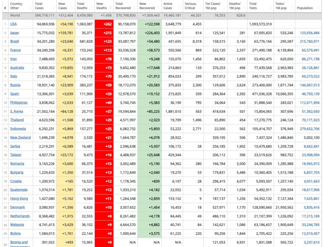Image resolution: width=323 pixels, height=247 pixels.
Task: Click Spain tests per million 10,066,355
Action: (284, 94)
